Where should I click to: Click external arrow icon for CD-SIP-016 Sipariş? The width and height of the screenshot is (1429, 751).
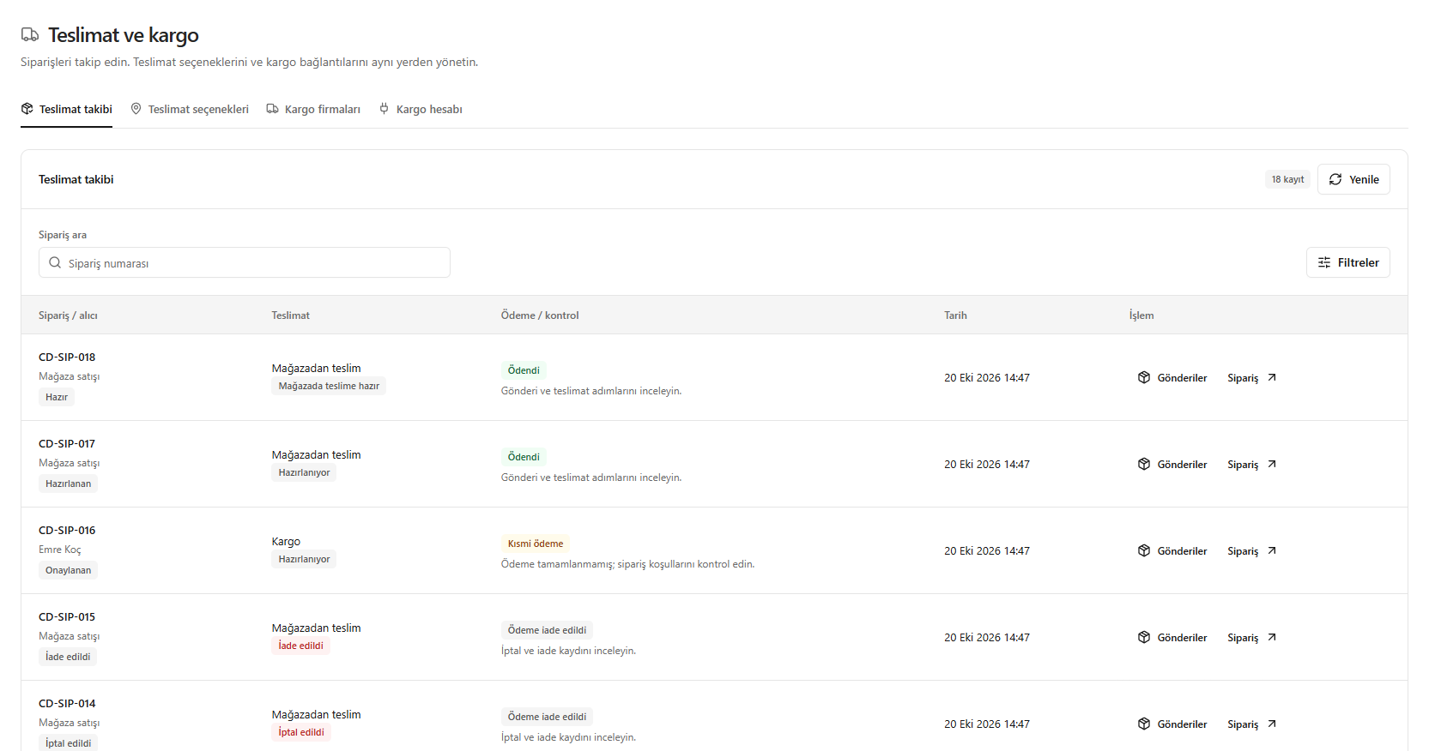(x=1272, y=550)
